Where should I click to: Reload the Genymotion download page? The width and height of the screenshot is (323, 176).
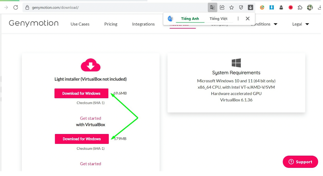point(16,7)
